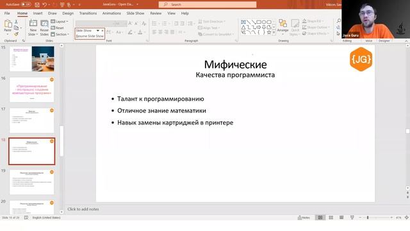410x231 pixels.
Task: Open the Text Direction dropdown
Action: (211, 21)
